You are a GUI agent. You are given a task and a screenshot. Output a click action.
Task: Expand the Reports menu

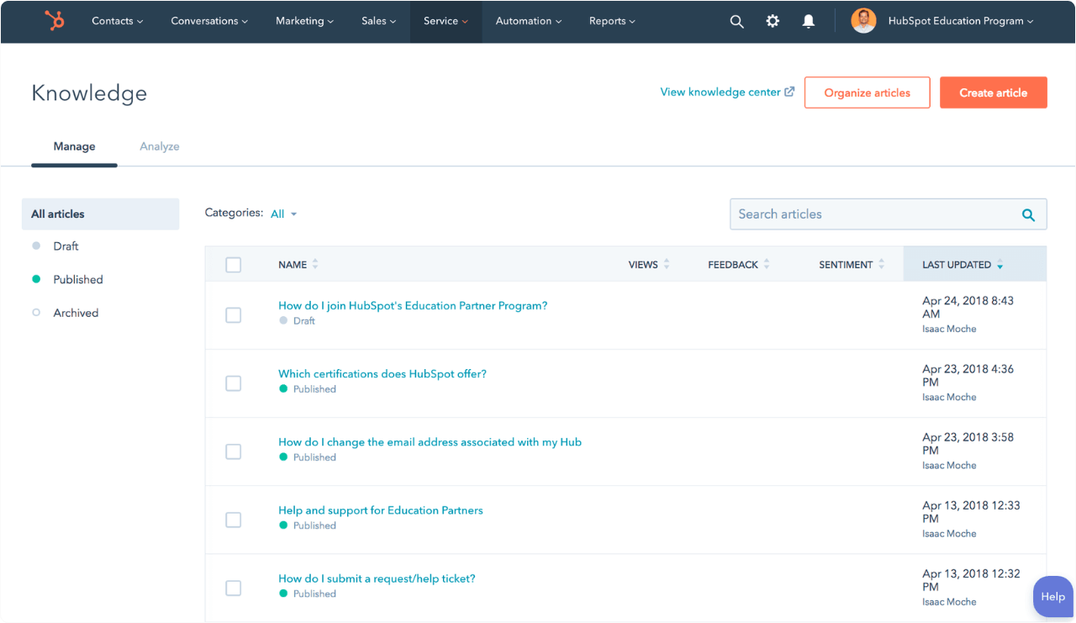coord(612,21)
